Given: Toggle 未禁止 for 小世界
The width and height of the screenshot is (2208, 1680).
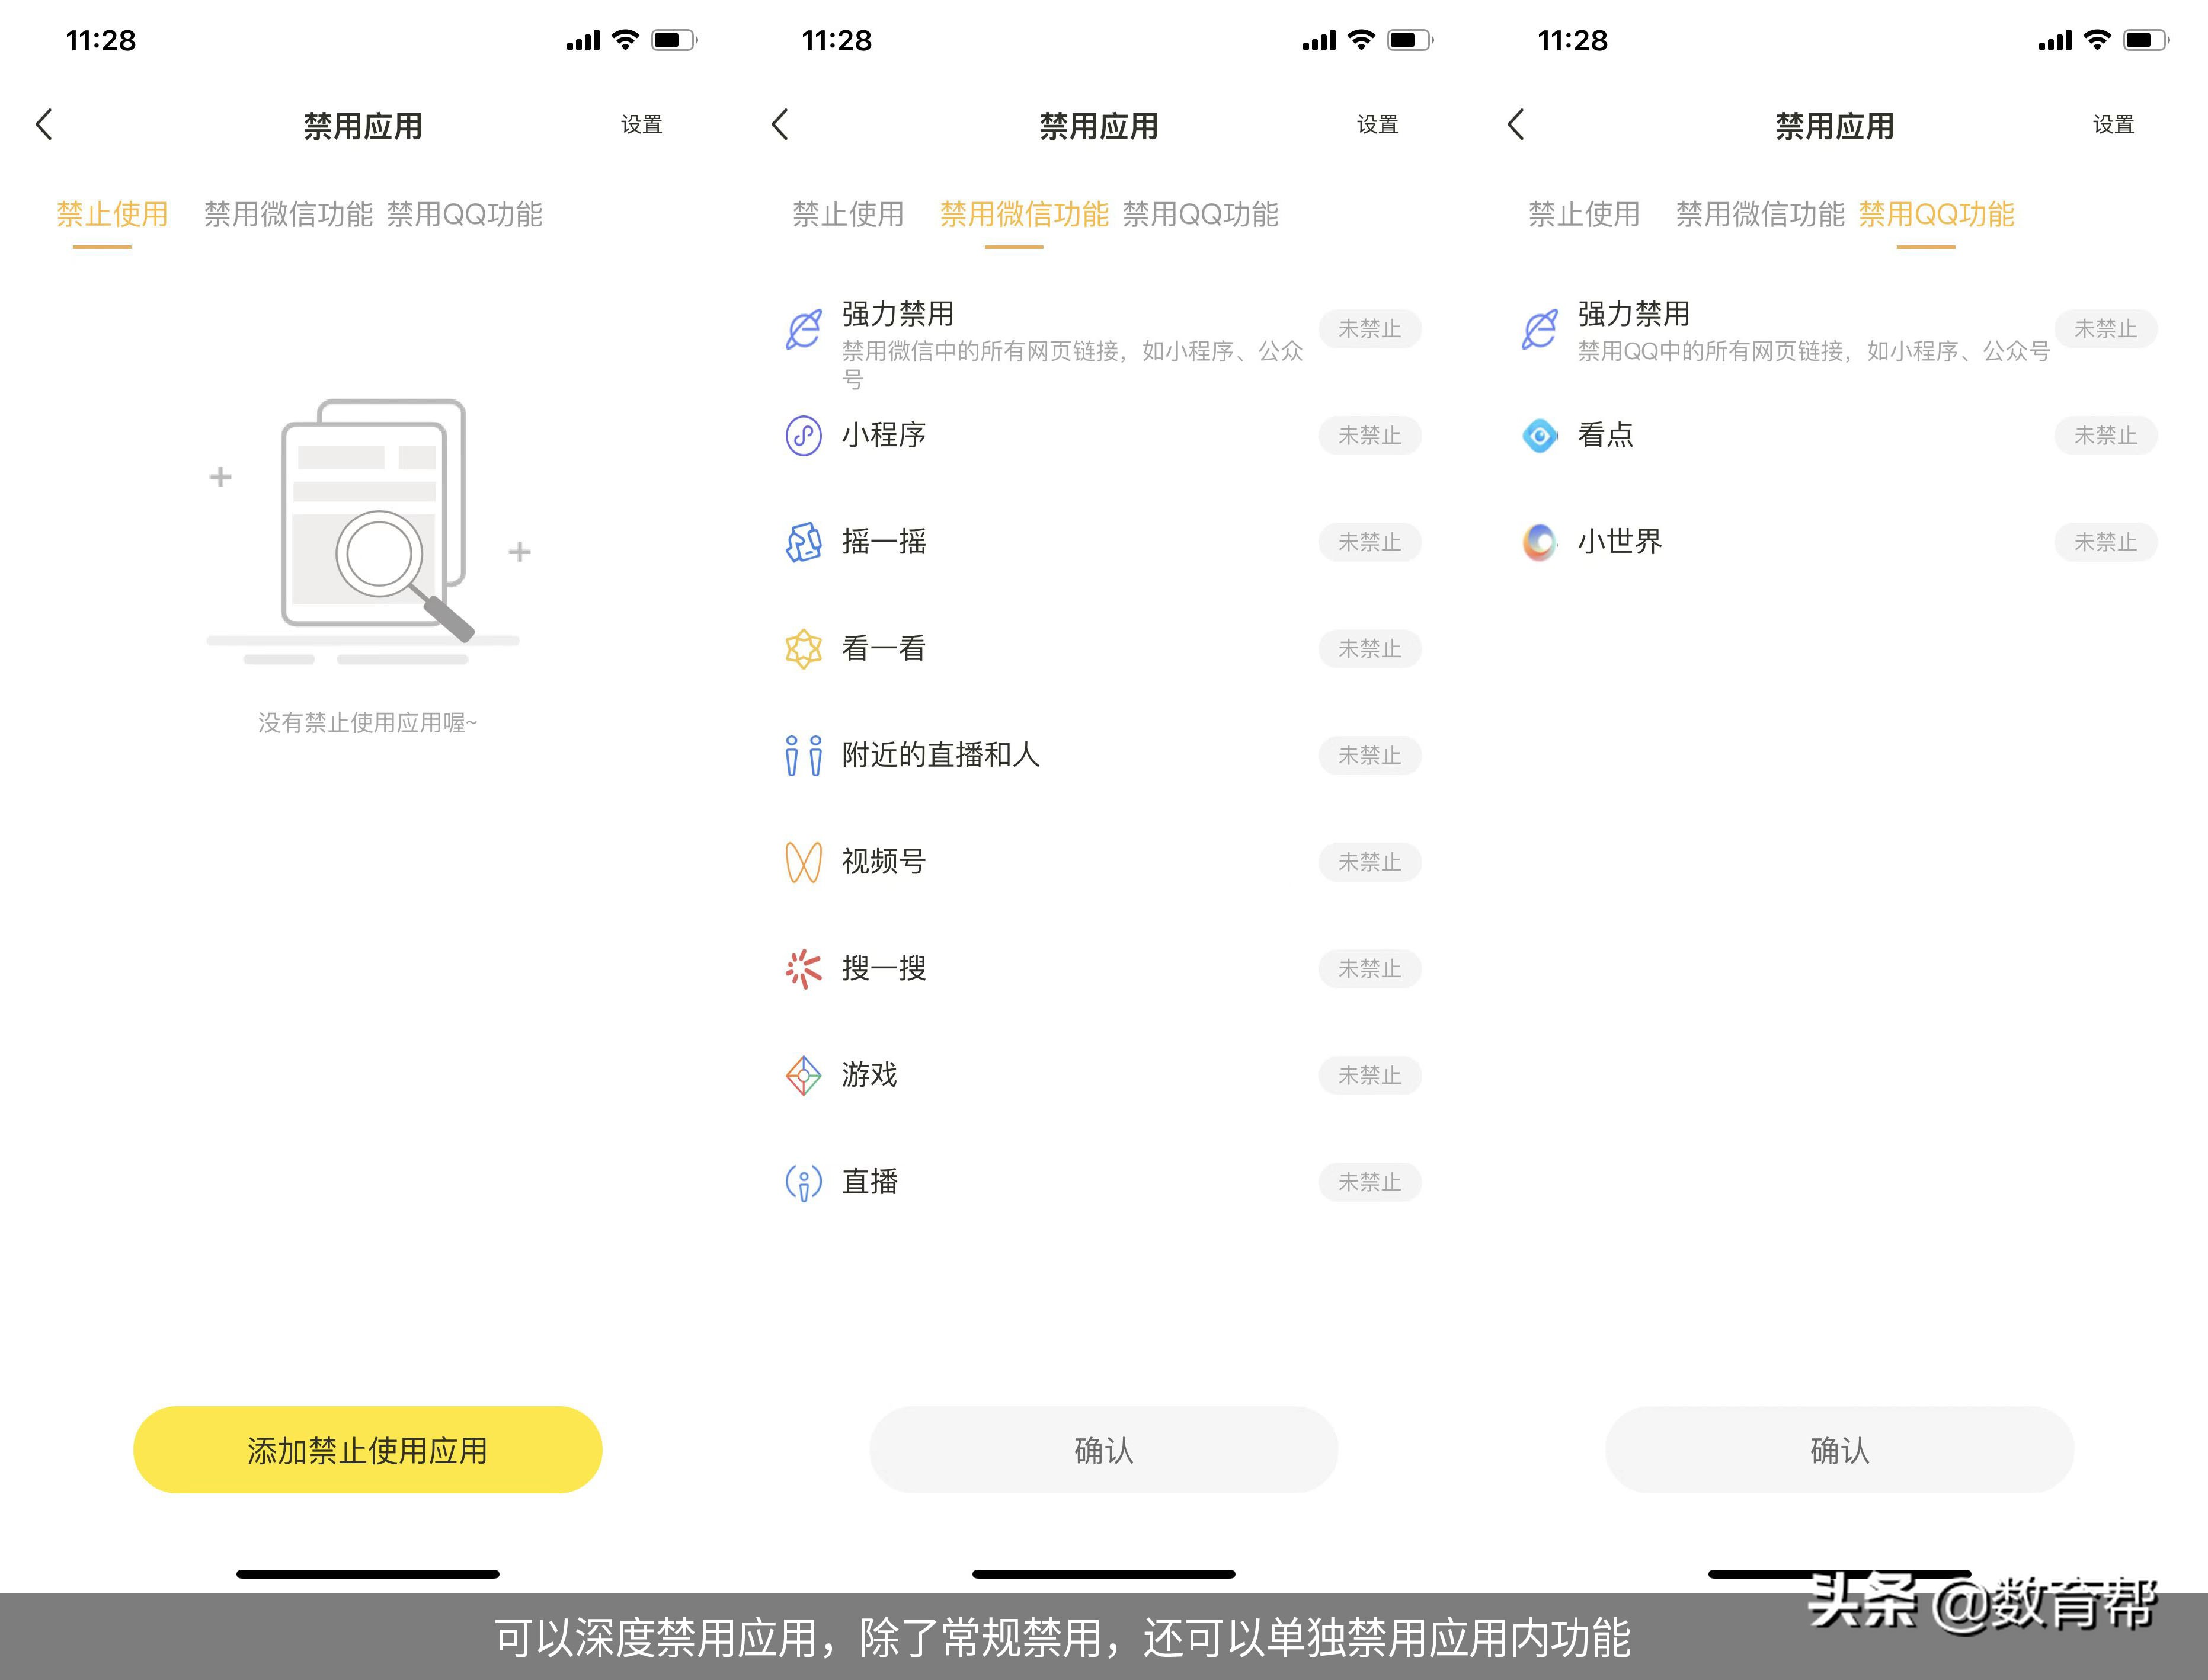Looking at the screenshot, I should [x=2106, y=542].
